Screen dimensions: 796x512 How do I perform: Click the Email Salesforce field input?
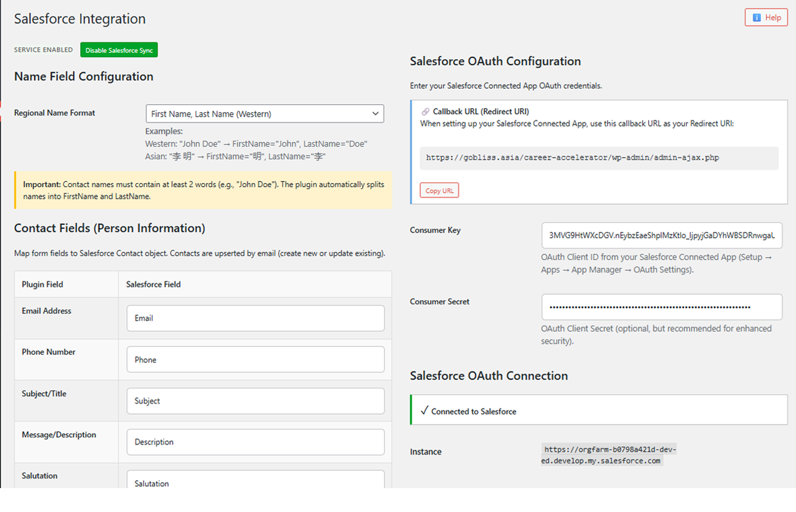[x=255, y=318]
